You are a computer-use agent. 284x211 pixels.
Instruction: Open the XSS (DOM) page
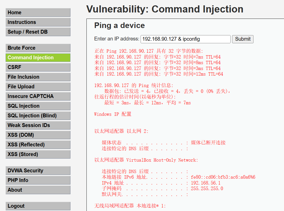[38, 135]
